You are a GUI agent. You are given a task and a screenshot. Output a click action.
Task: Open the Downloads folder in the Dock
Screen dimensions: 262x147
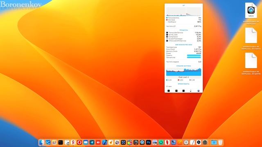click(x=214, y=143)
